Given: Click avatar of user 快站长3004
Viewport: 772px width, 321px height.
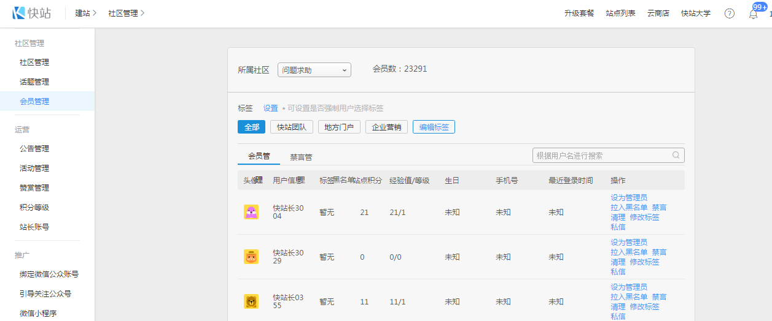Looking at the screenshot, I should 251,212.
